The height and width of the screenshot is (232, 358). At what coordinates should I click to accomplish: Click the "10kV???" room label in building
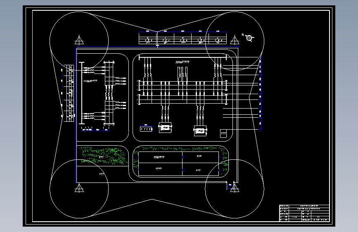(x=159, y=157)
